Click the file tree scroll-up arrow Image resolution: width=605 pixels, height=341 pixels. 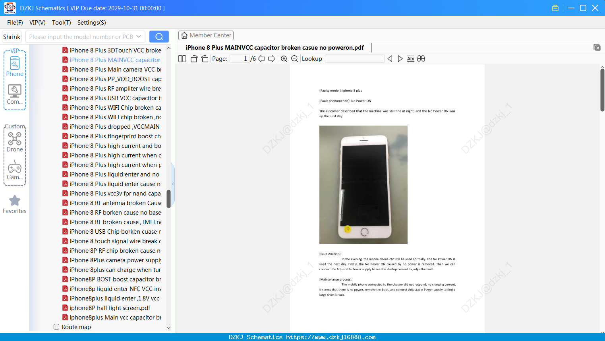[x=168, y=48]
